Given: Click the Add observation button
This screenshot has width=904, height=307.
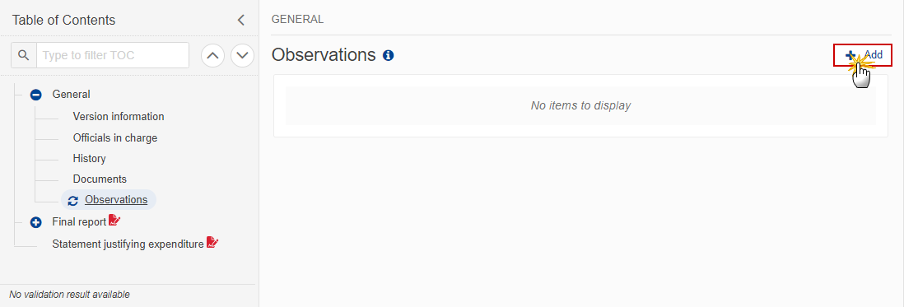Looking at the screenshot, I should click(x=863, y=55).
